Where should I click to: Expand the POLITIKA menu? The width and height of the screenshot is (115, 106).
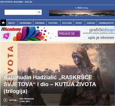click(53, 23)
